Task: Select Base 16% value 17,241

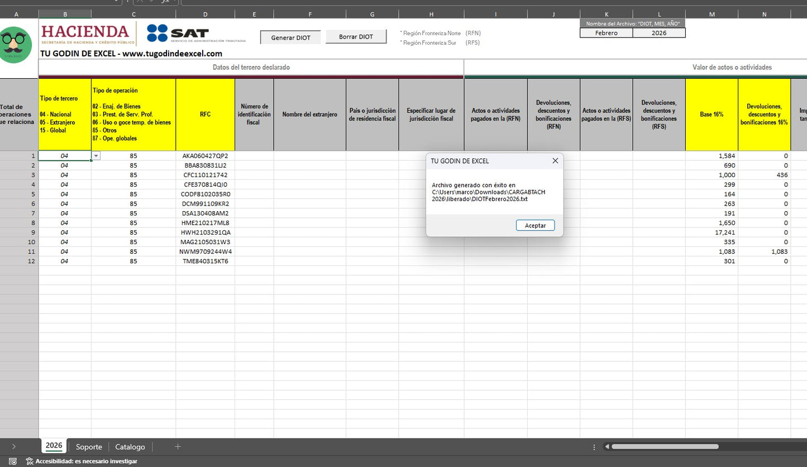Action: point(712,232)
